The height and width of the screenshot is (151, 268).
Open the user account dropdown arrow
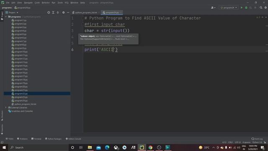215,8
